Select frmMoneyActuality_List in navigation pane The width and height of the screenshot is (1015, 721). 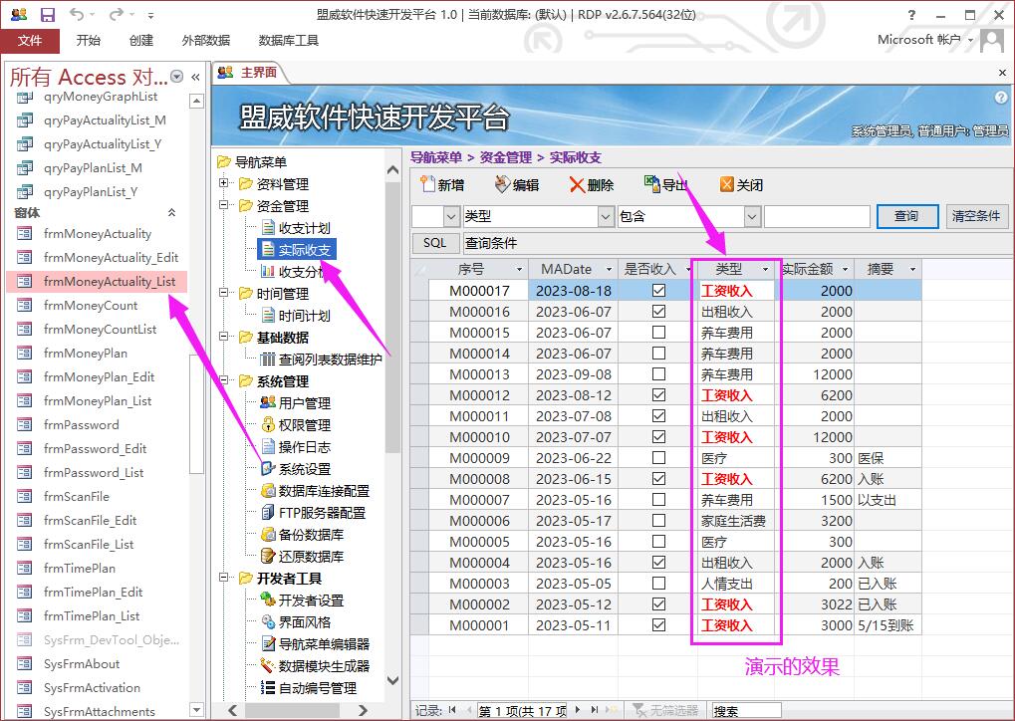click(97, 282)
